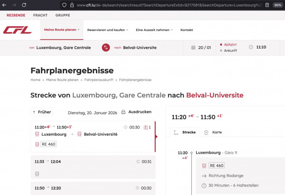Select the 11:33 to 12:04 connection
This screenshot has width=285, height=195.
93,162
